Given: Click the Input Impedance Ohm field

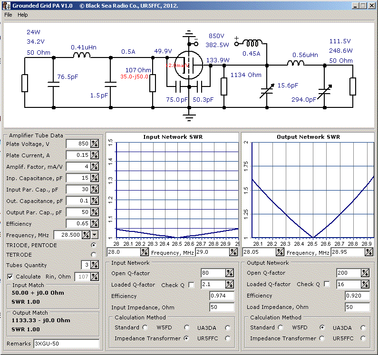Looking at the screenshot, I should [x=222, y=307].
